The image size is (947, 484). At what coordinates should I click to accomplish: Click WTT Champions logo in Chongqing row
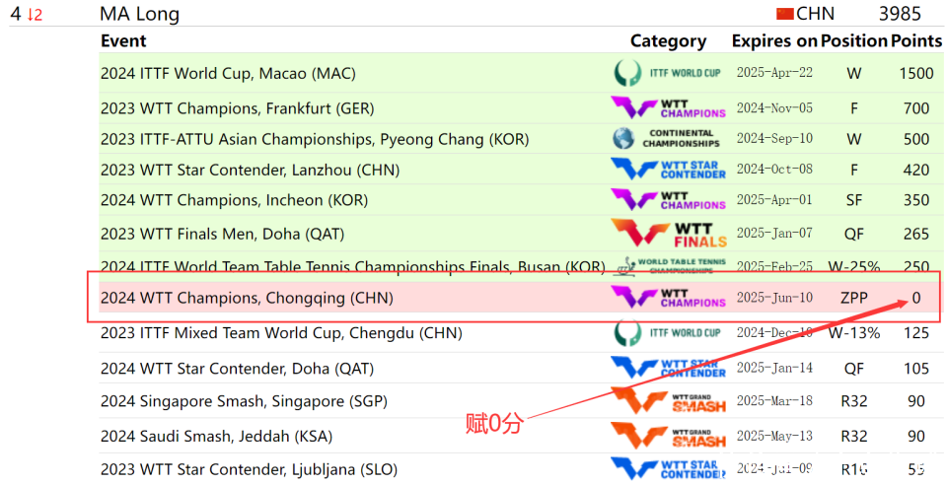[668, 297]
